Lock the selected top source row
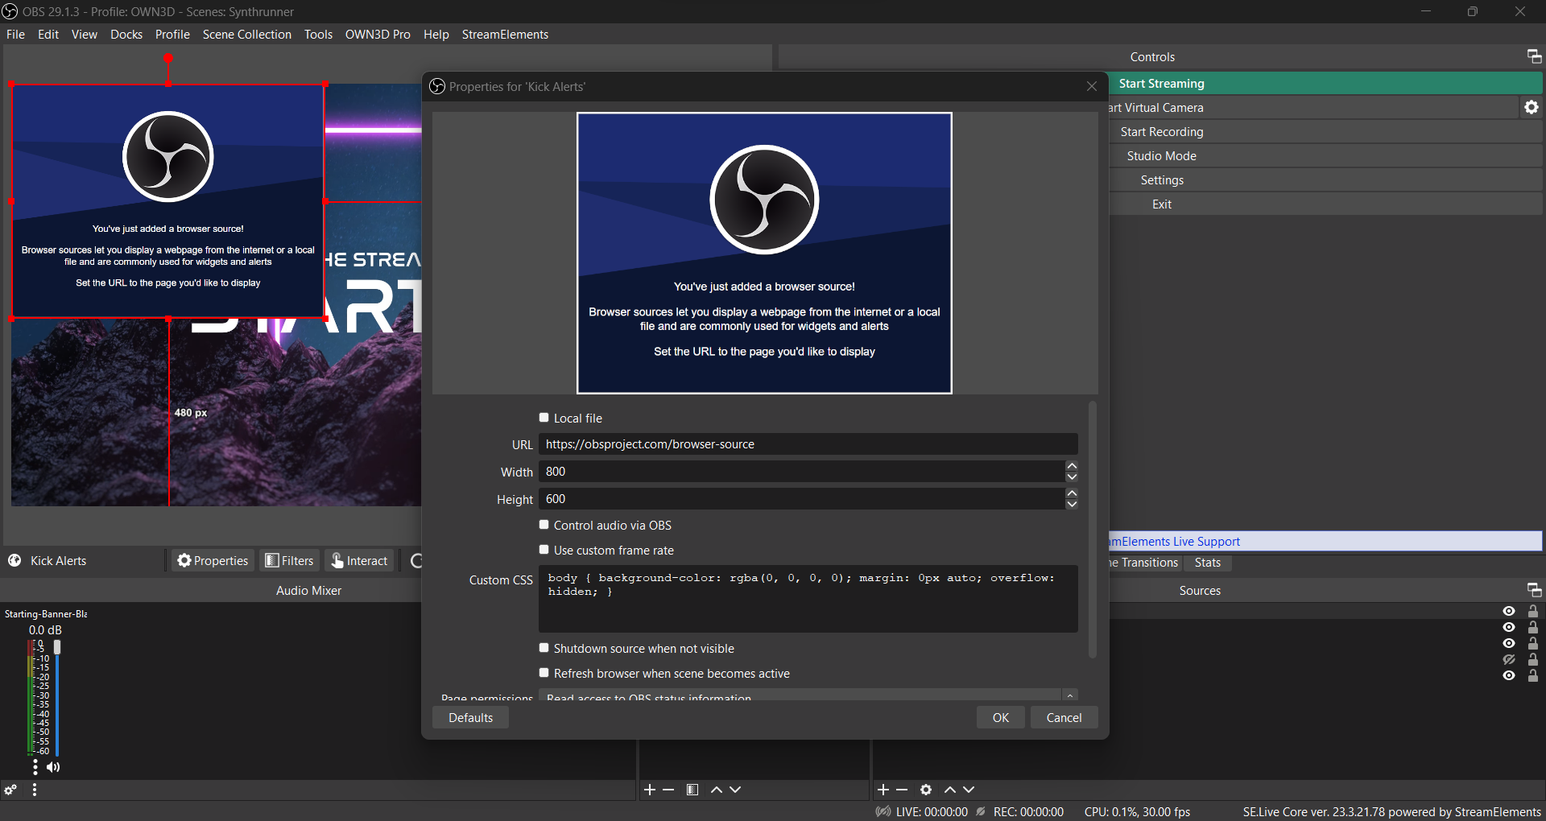This screenshot has width=1546, height=821. click(x=1533, y=611)
